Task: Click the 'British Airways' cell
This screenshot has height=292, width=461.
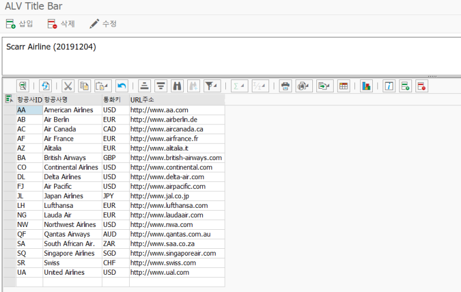Action: pos(73,158)
